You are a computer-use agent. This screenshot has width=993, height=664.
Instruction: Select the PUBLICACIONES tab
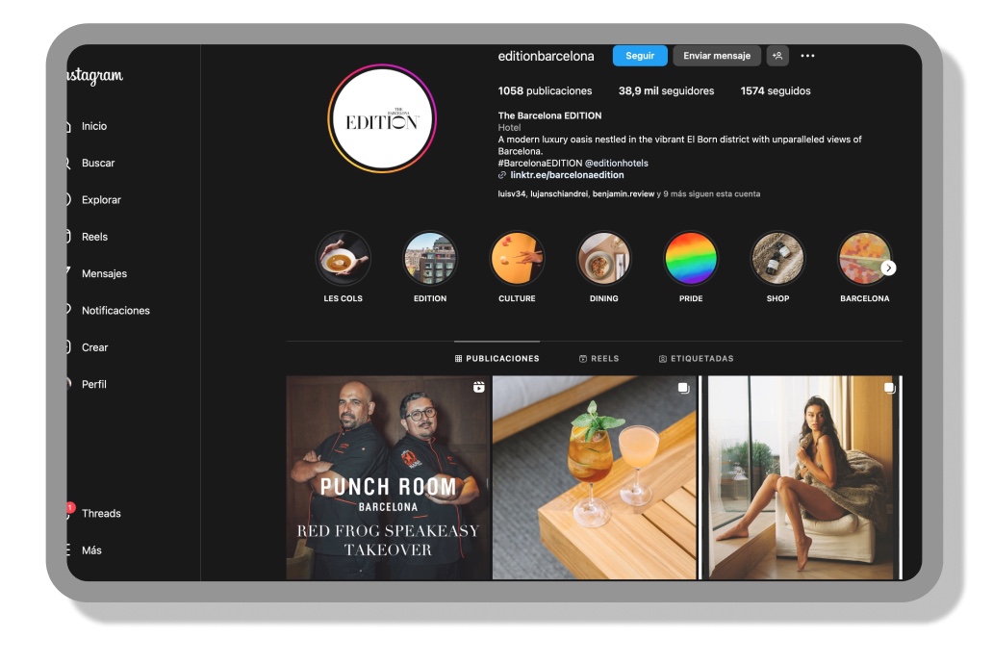click(x=496, y=359)
